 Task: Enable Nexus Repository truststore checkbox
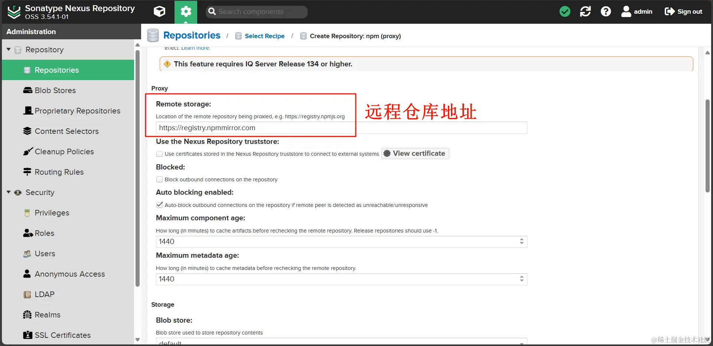pos(160,154)
